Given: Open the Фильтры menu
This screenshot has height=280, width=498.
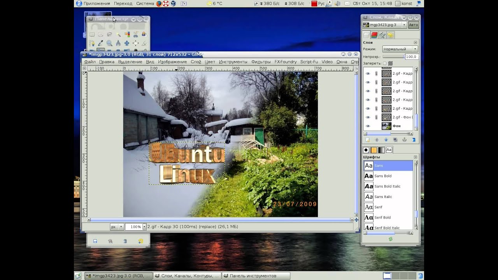Looking at the screenshot, I should tap(261, 62).
